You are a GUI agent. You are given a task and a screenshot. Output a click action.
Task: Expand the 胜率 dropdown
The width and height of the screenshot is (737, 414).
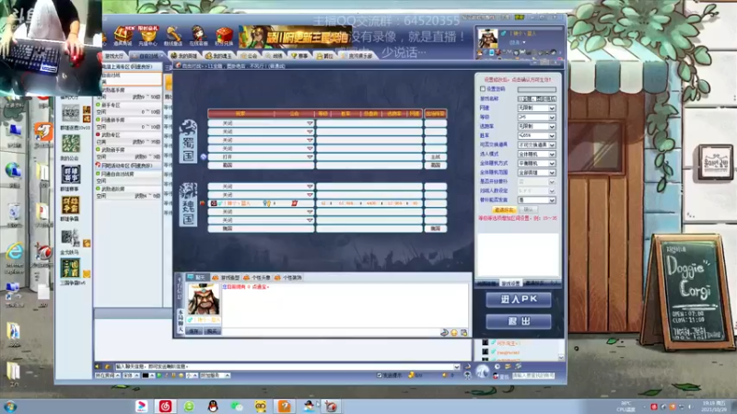536,135
